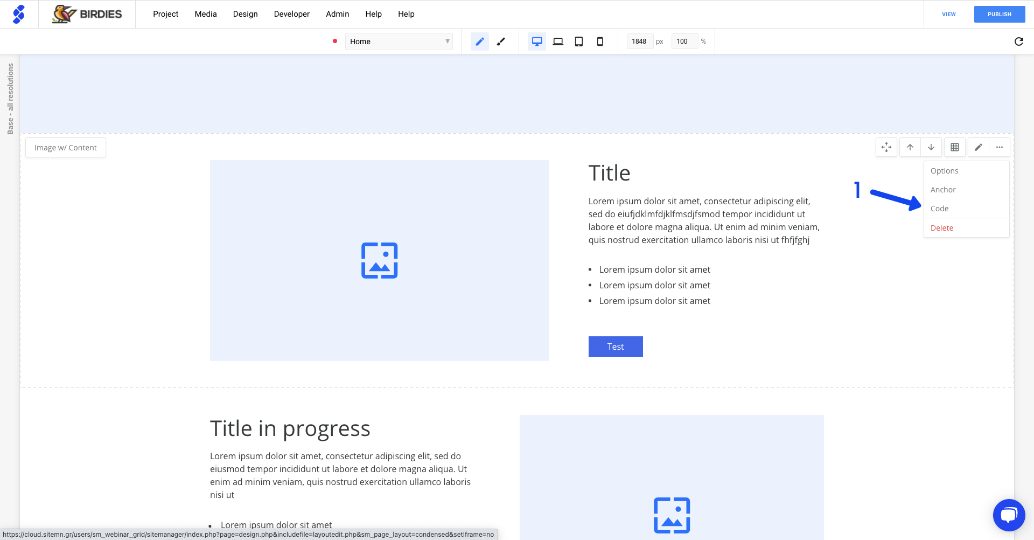Viewport: 1034px width, 540px height.
Task: Choose Delete from the context menu
Action: (x=967, y=228)
